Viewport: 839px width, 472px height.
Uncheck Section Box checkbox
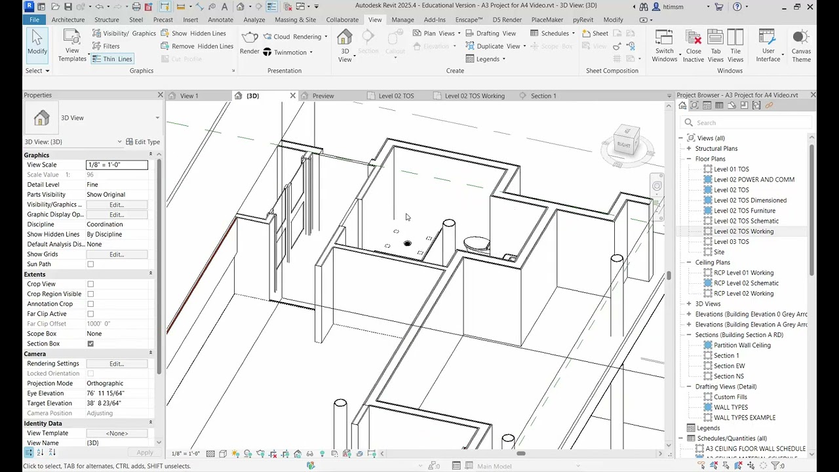90,344
